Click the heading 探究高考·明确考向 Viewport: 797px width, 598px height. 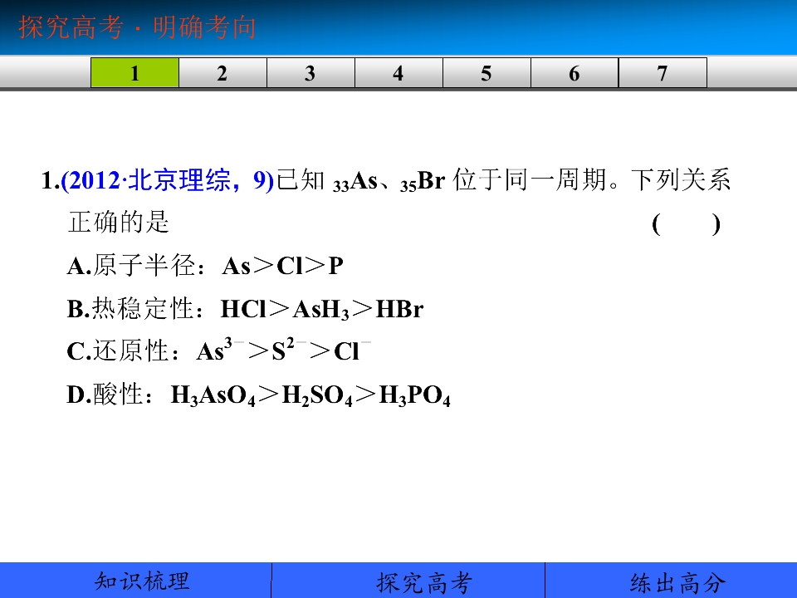pos(137,27)
